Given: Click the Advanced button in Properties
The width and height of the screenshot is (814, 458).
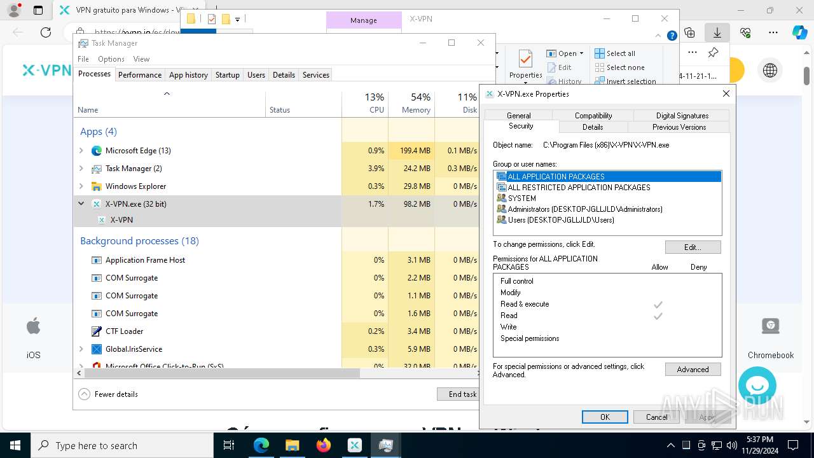Looking at the screenshot, I should point(693,370).
